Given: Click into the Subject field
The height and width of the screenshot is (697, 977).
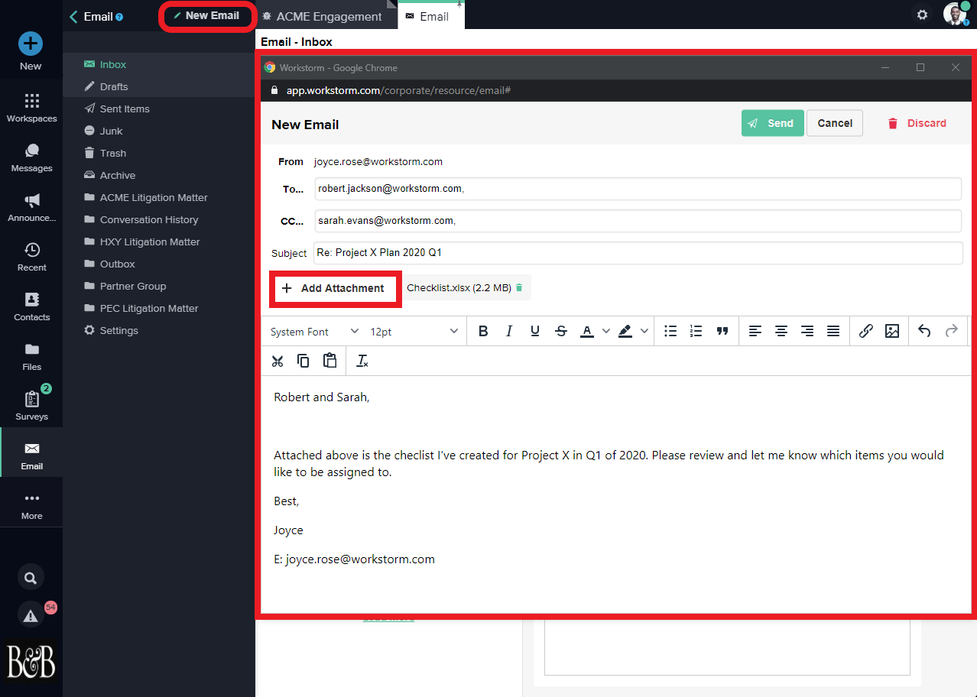Looking at the screenshot, I should click(638, 253).
